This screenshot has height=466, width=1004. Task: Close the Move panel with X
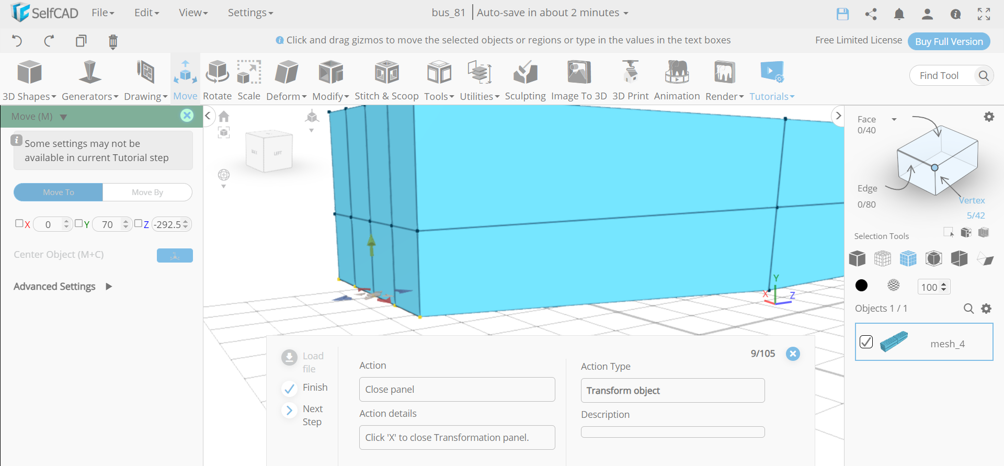pos(187,116)
